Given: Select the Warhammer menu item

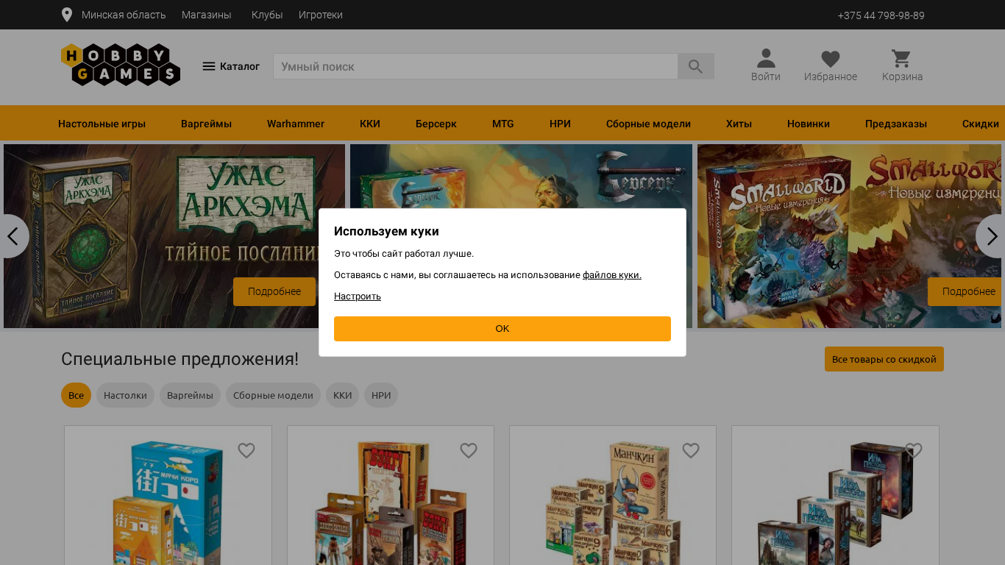Looking at the screenshot, I should [x=295, y=124].
